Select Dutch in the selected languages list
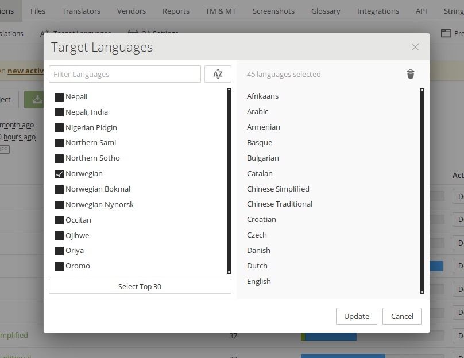 257,266
